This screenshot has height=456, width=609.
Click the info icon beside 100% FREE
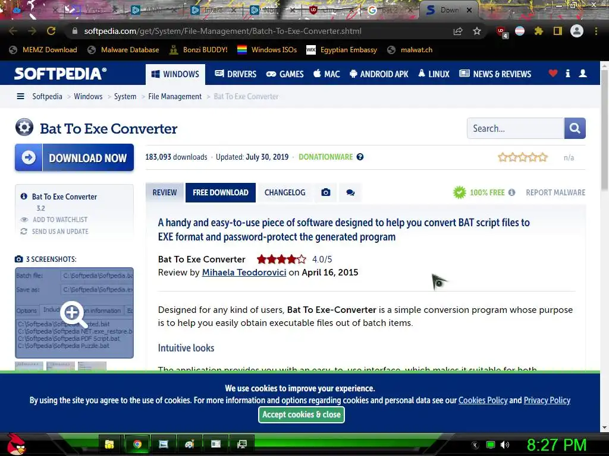tap(512, 192)
